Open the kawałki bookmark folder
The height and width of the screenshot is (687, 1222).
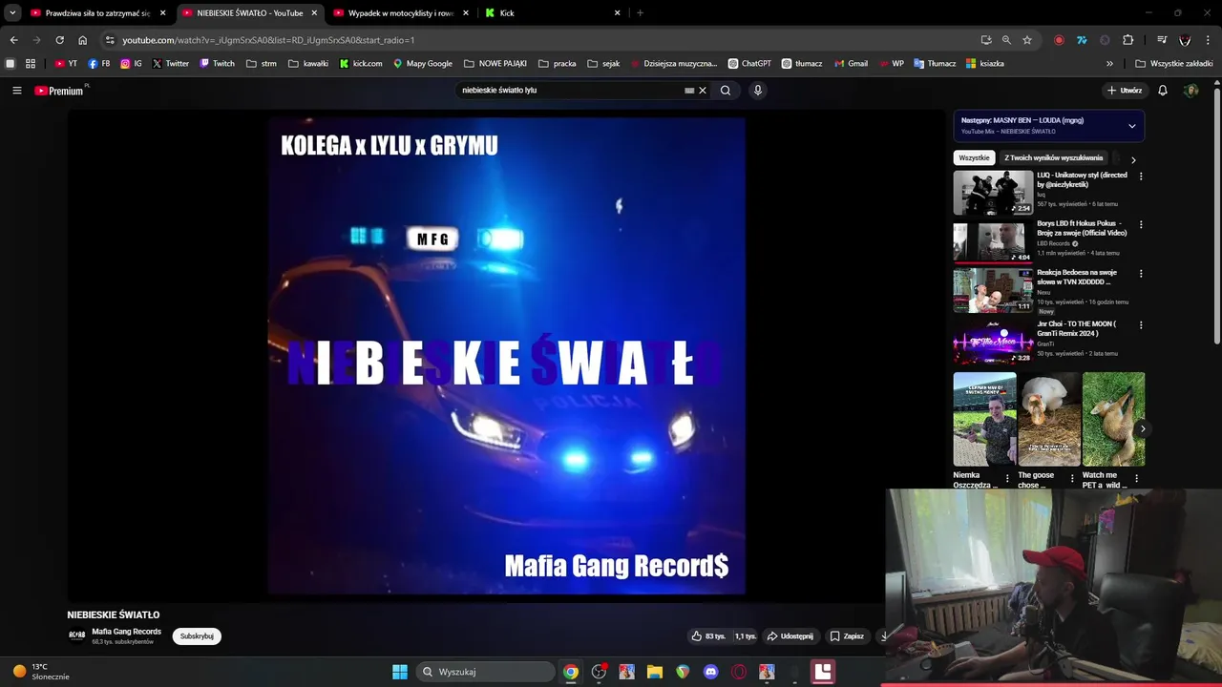pos(308,64)
